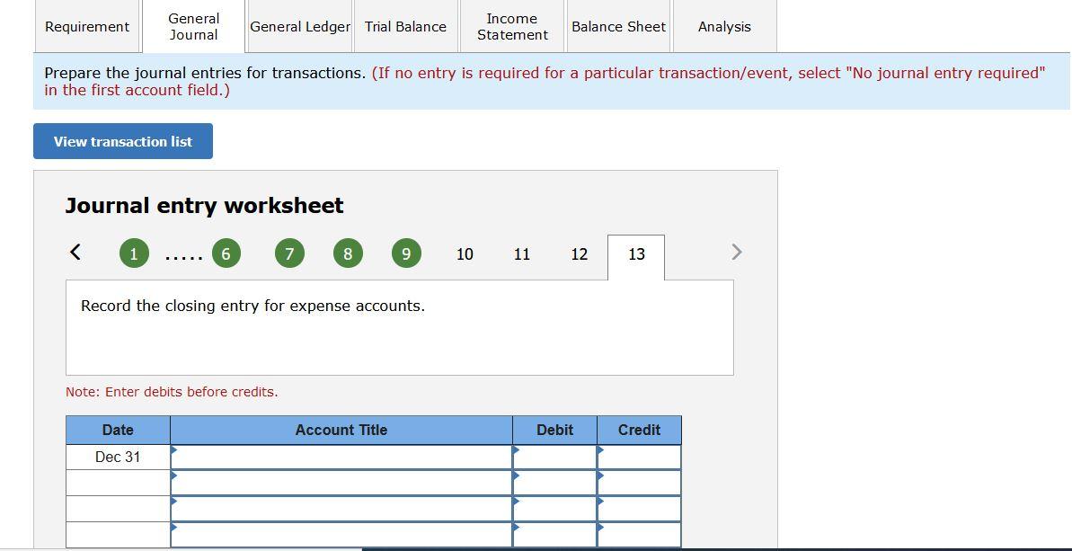This screenshot has width=1072, height=551.
Task: Click the View transaction list button
Action: [122, 141]
